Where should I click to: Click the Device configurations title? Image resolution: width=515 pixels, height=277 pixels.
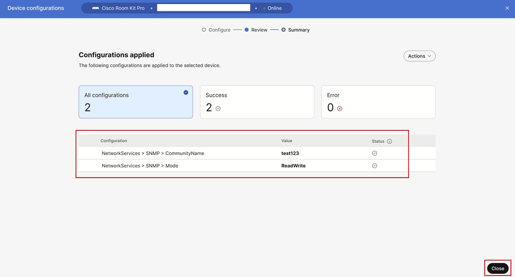36,8
